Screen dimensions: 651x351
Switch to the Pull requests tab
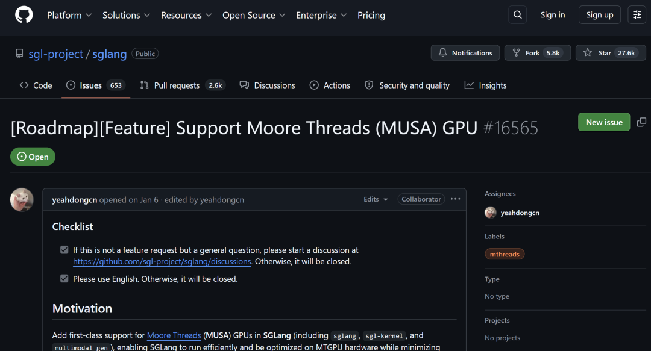(x=183, y=85)
